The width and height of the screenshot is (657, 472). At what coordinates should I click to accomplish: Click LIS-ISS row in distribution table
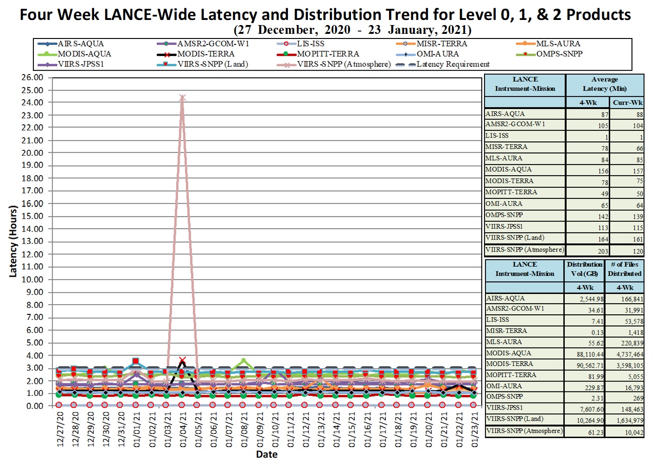[x=565, y=320]
